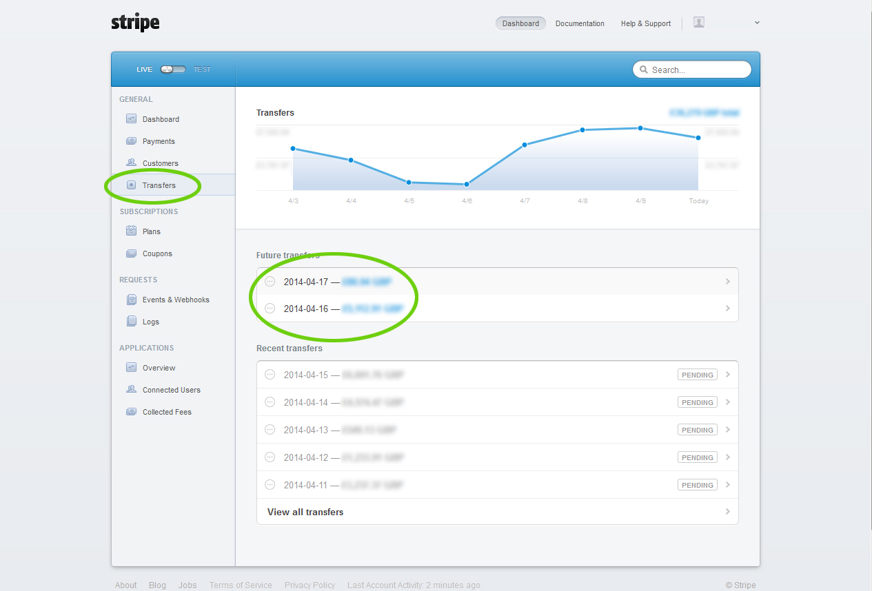872x591 pixels.
Task: Click status icon for 2014-04-14 transfer
Action: pos(270,402)
